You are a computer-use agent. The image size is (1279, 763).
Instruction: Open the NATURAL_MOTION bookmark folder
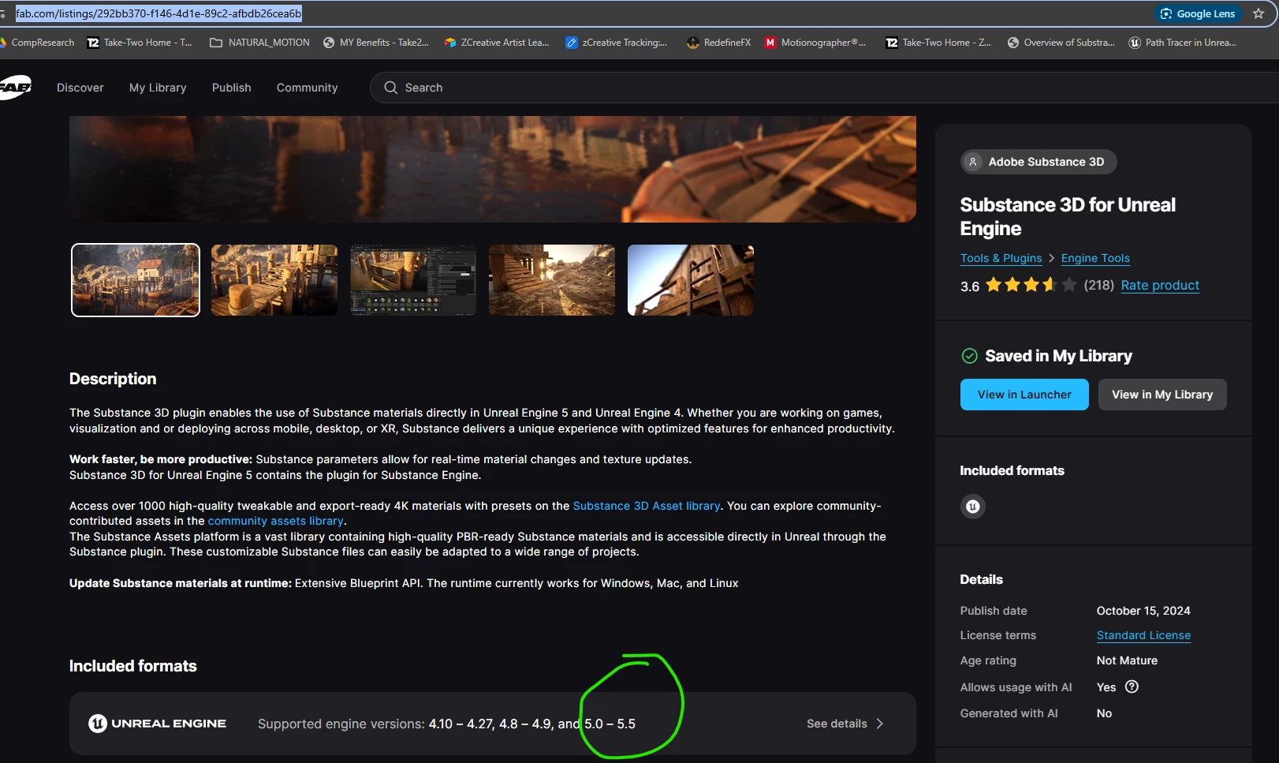[259, 43]
